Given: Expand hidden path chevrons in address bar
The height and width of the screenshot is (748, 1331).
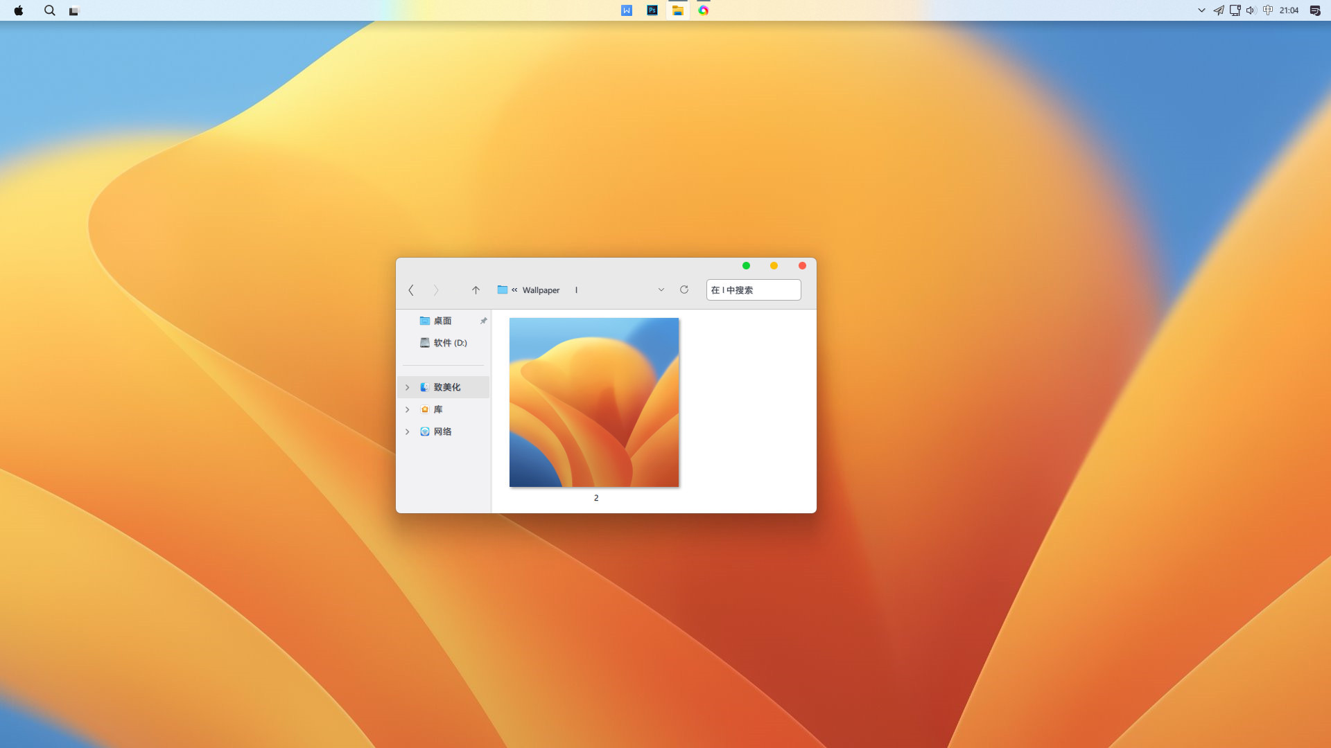Looking at the screenshot, I should (514, 290).
